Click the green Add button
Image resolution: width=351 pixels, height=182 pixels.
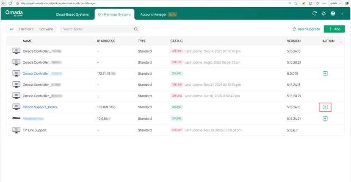334,29
